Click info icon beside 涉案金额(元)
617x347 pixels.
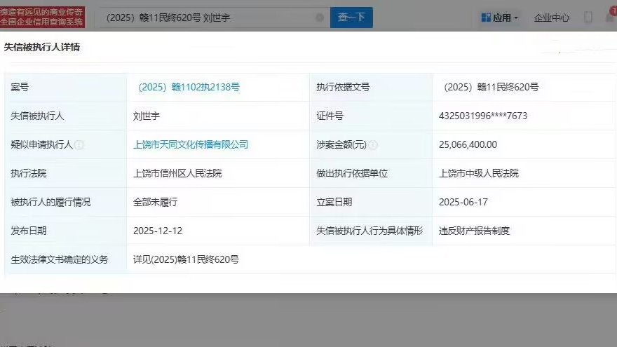coord(373,145)
